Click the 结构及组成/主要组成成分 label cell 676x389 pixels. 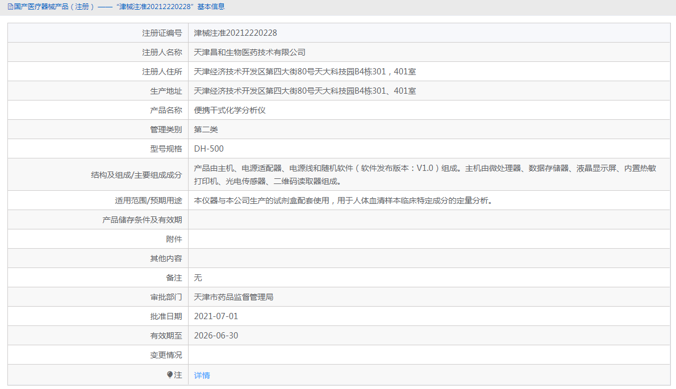136,175
